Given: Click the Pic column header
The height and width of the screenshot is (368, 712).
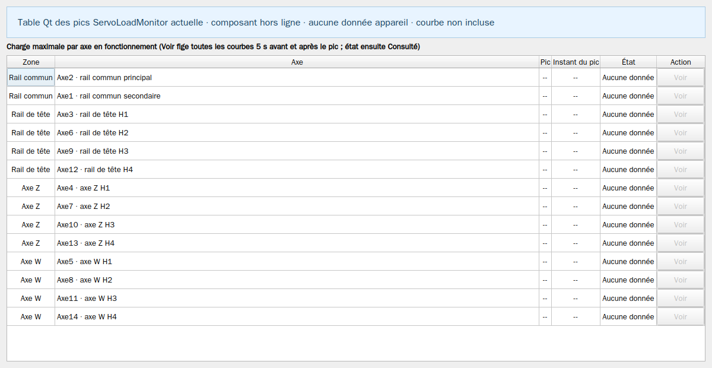Looking at the screenshot, I should (x=545, y=62).
